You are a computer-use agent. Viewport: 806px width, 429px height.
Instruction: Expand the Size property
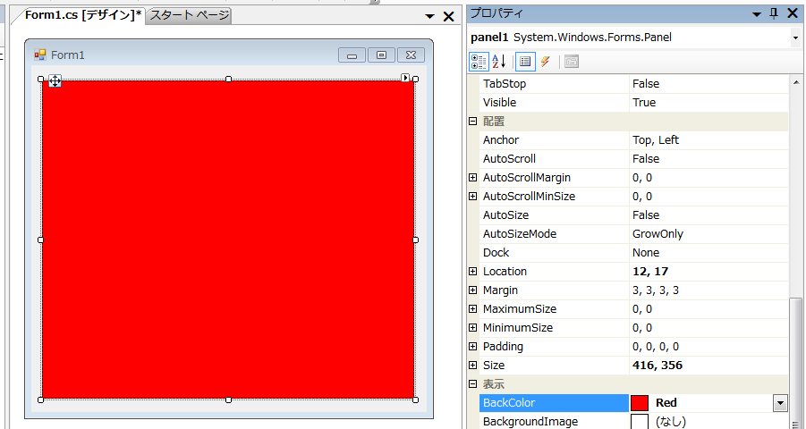point(473,366)
